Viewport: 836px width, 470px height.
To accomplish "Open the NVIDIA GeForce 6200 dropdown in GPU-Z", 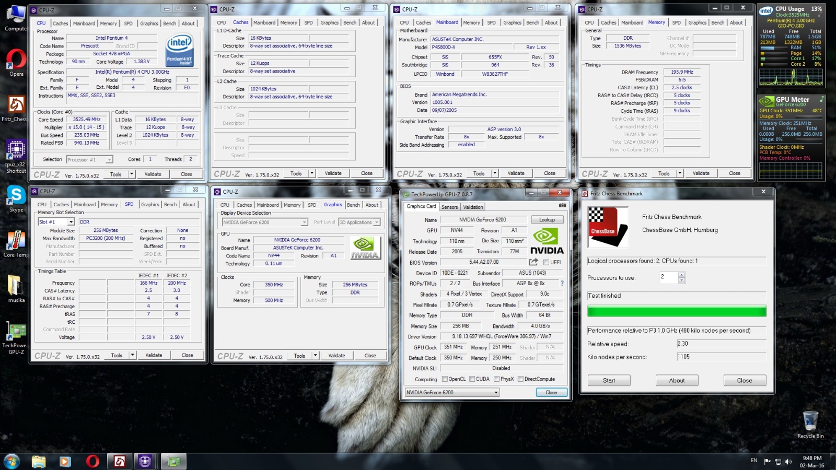I will [x=452, y=393].
